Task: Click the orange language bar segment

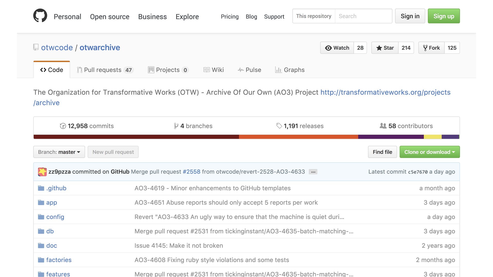Action: [299, 137]
